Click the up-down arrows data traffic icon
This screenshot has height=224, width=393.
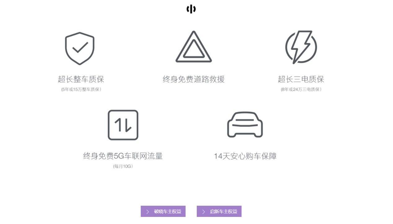(x=123, y=125)
